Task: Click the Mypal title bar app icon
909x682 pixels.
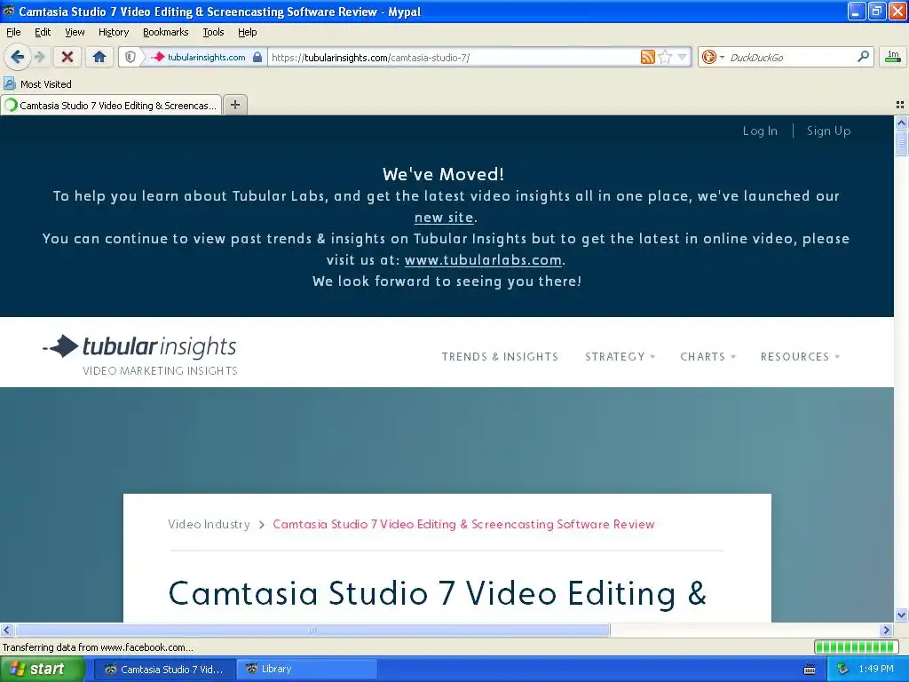Action: pyautogui.click(x=8, y=11)
